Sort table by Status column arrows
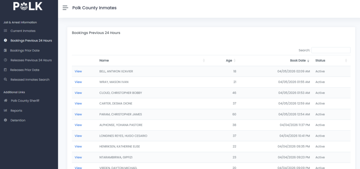 [346, 61]
